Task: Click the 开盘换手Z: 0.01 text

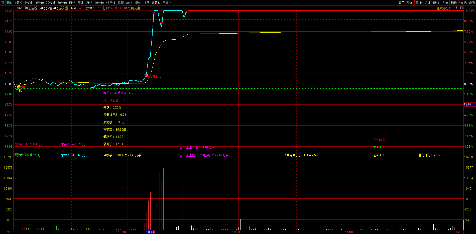Action: pyautogui.click(x=115, y=115)
